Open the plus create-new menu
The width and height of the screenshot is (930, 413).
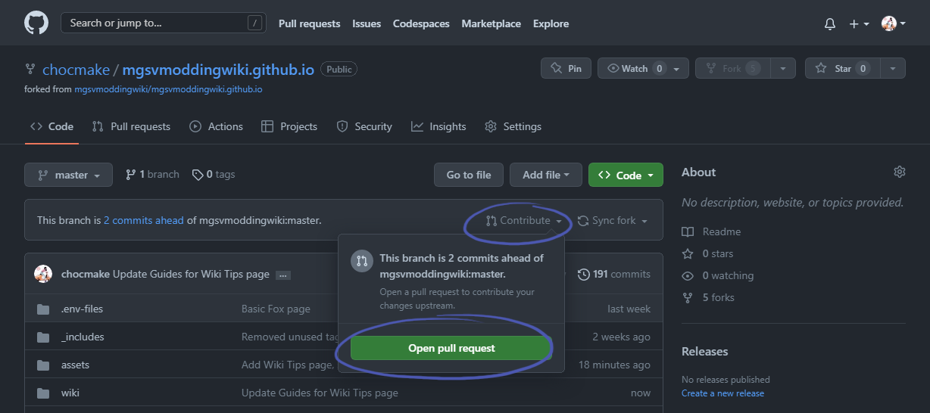(859, 23)
